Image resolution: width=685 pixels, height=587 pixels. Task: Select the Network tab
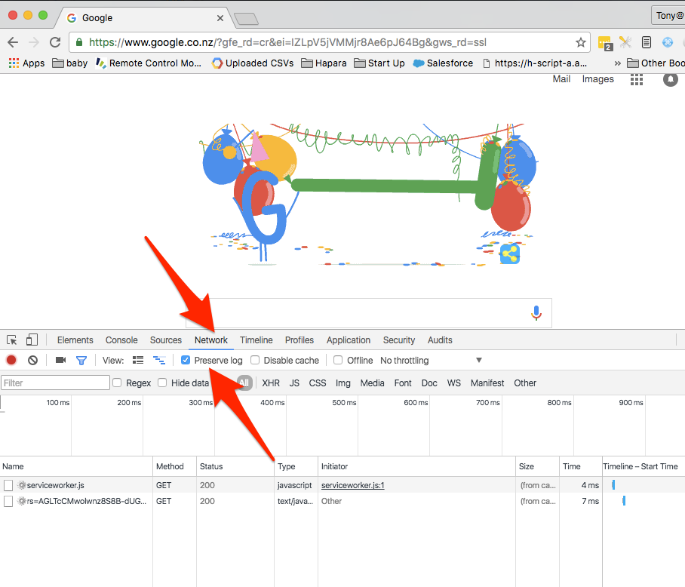(x=211, y=340)
